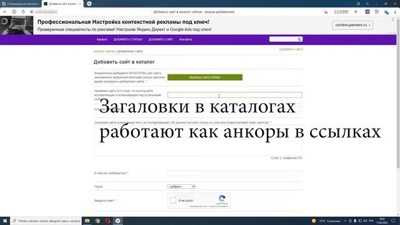Click the green 'ВЫБРАТЬ КАТЕГОРИЮ' button
Screen dimensions: 400x225
(x=205, y=77)
